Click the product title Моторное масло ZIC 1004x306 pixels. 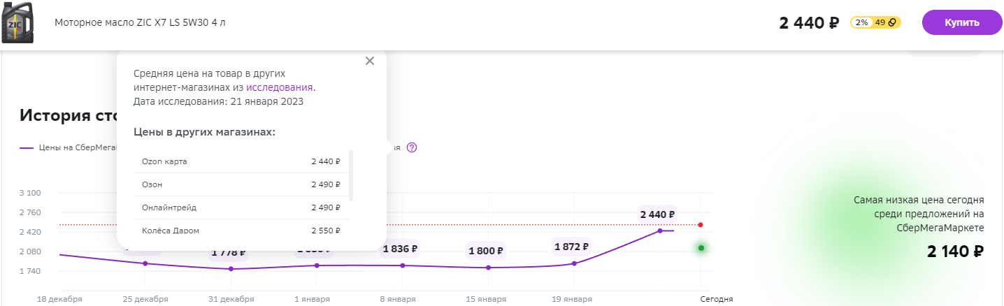140,22
